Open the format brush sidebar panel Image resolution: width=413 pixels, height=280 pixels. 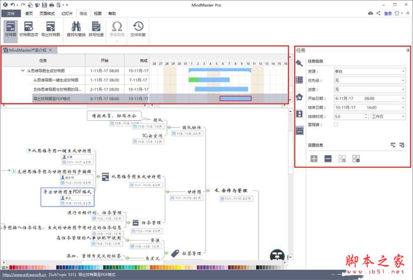coord(299,63)
